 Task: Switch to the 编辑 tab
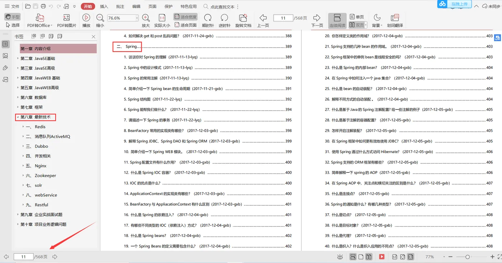[x=136, y=6]
